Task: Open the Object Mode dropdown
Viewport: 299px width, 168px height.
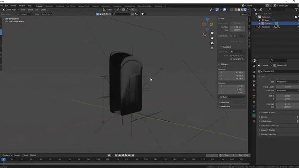Action: tap(10, 10)
